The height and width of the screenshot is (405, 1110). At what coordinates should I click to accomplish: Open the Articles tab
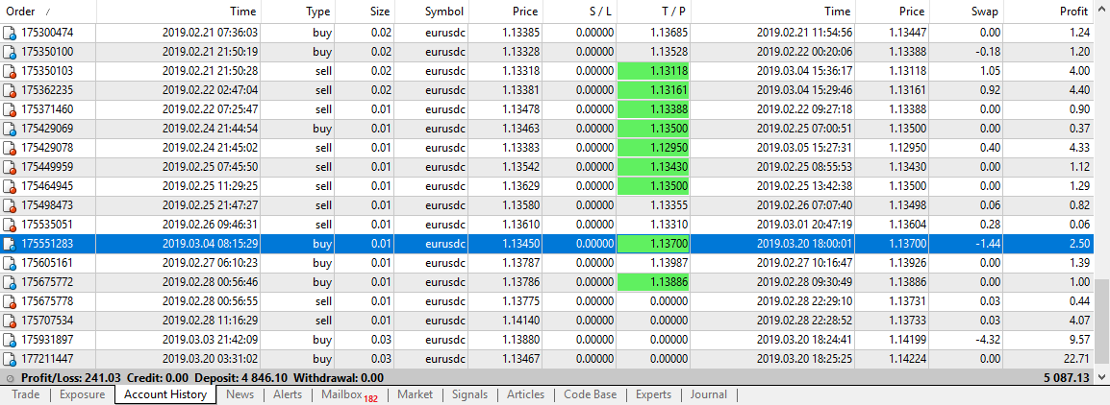coord(526,394)
